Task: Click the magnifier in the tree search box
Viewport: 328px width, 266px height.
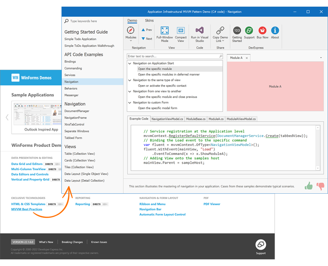Action: [221, 56]
